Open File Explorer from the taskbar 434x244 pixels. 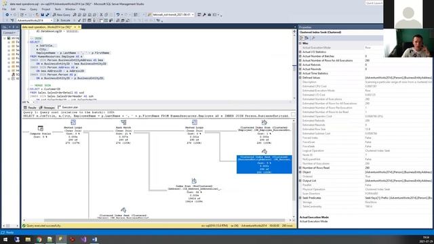[x=28, y=239]
